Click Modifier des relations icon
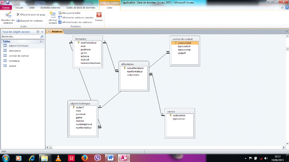 pyautogui.click(x=8, y=16)
